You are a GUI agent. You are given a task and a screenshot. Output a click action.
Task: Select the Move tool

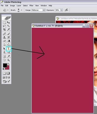8,23
